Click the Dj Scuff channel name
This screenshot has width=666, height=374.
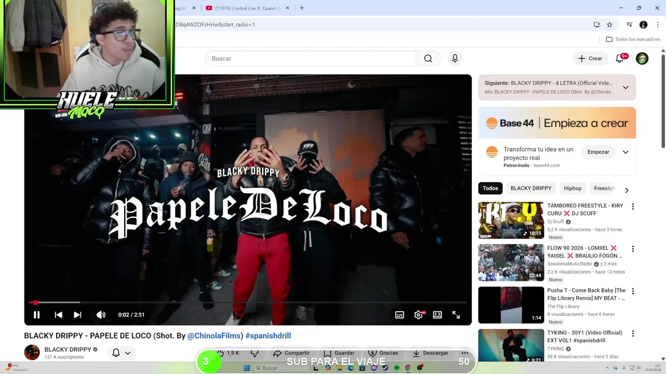pos(556,222)
